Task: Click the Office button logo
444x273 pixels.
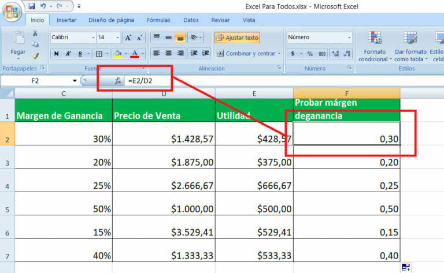Action: (12, 12)
